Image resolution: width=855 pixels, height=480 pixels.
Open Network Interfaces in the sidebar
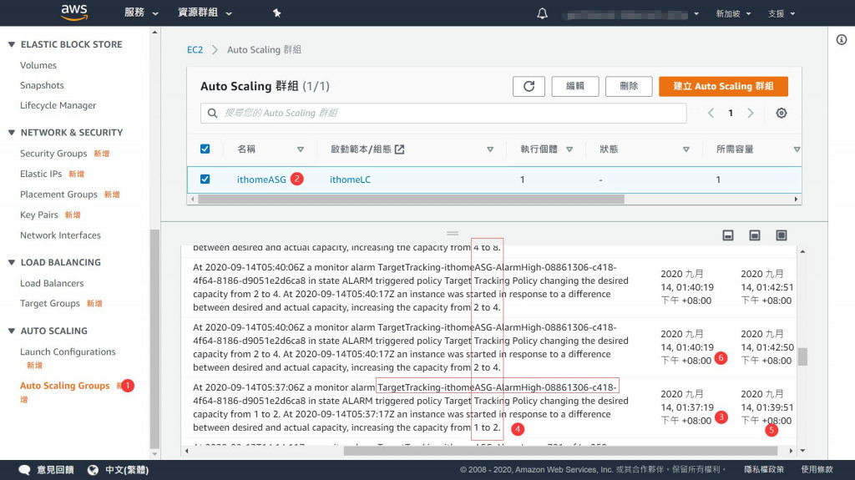click(60, 235)
